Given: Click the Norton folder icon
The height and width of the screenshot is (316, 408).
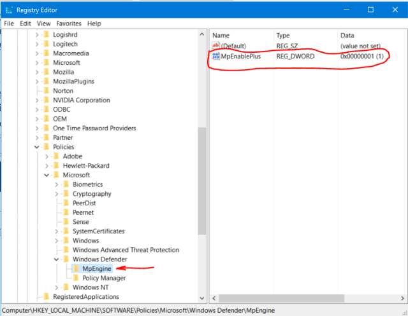Looking at the screenshot, I should click(x=47, y=90).
